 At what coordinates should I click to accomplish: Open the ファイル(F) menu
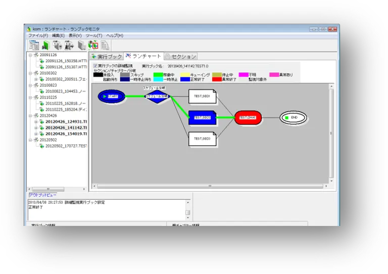pos(38,35)
